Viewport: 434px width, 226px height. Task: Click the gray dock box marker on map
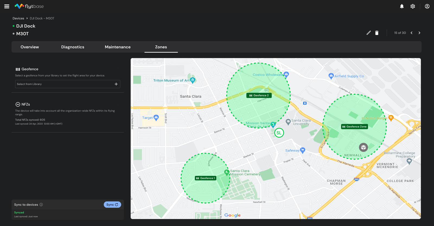click(x=363, y=148)
